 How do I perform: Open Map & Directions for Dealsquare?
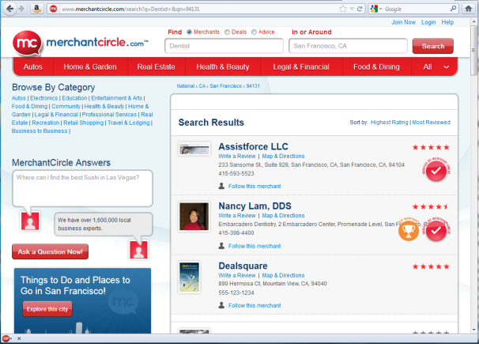283,275
